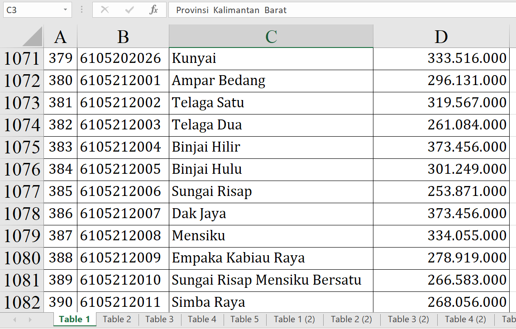Click inside the Name Box showing C3

[x=31, y=10]
